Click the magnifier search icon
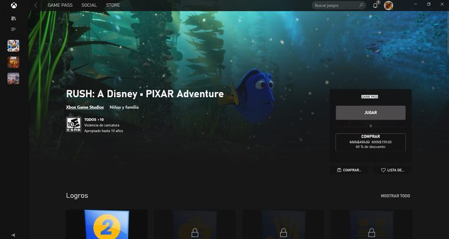Image resolution: width=449 pixels, height=239 pixels. 361,5
